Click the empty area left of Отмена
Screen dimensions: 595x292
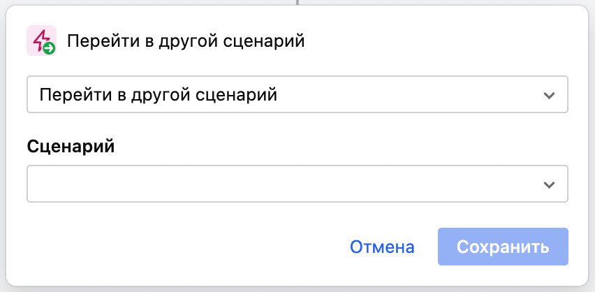(x=182, y=247)
